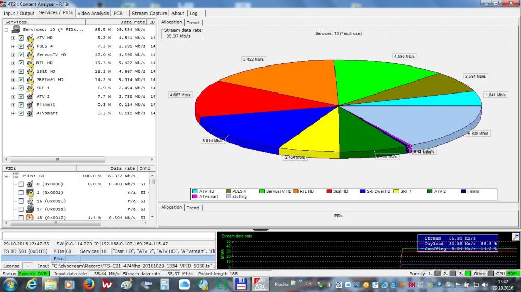The height and width of the screenshot is (292, 521).
Task: Switch PIDs chart to Trend tab
Action: coord(193,208)
